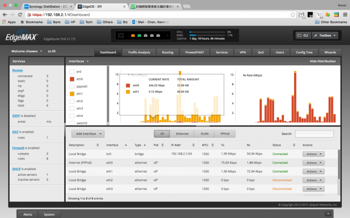The height and width of the screenshot is (218, 350).
Task: Click the browser back arrow
Action: coord(5,15)
